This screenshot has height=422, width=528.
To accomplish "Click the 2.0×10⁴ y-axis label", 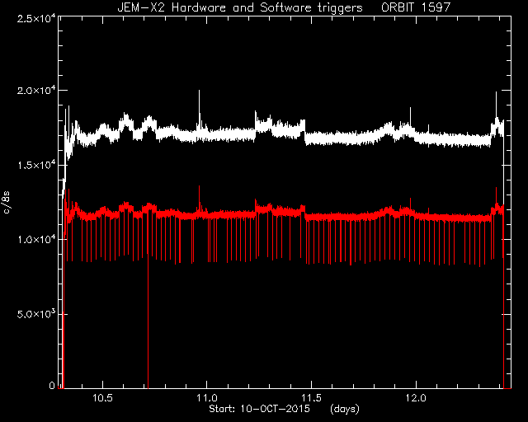I will (36, 91).
